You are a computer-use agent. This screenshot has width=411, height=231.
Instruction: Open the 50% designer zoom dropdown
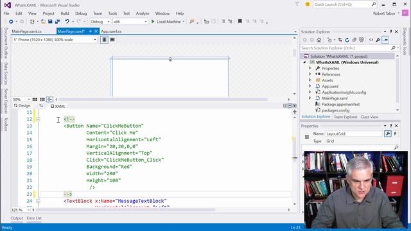pos(21,99)
